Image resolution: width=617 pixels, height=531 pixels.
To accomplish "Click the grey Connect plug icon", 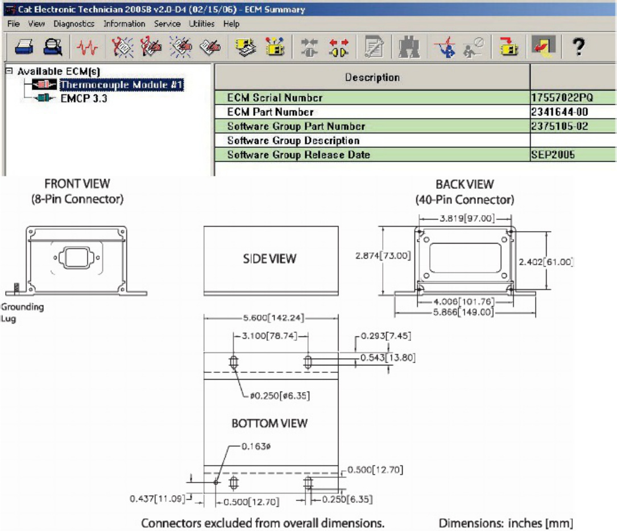I will [x=309, y=47].
